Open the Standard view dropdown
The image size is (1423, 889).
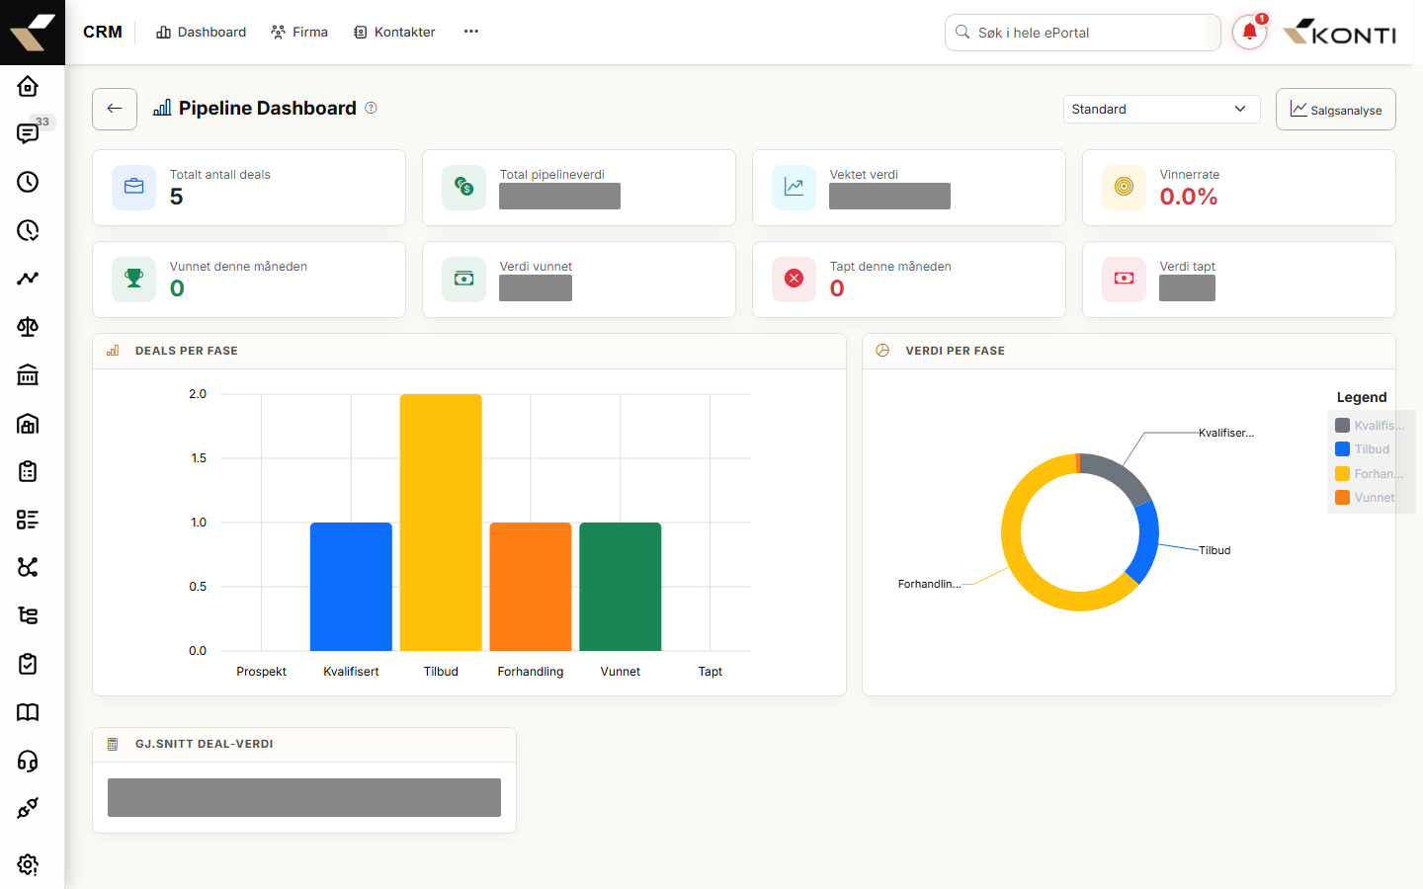click(1161, 109)
